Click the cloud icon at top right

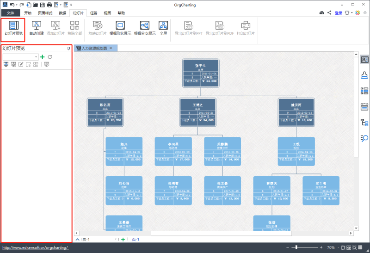[321, 13]
